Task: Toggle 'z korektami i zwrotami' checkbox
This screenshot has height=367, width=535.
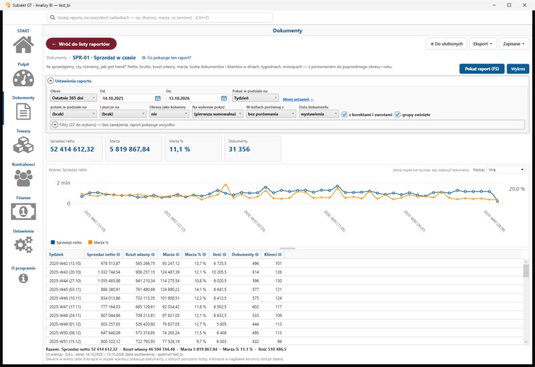Action: [344, 114]
